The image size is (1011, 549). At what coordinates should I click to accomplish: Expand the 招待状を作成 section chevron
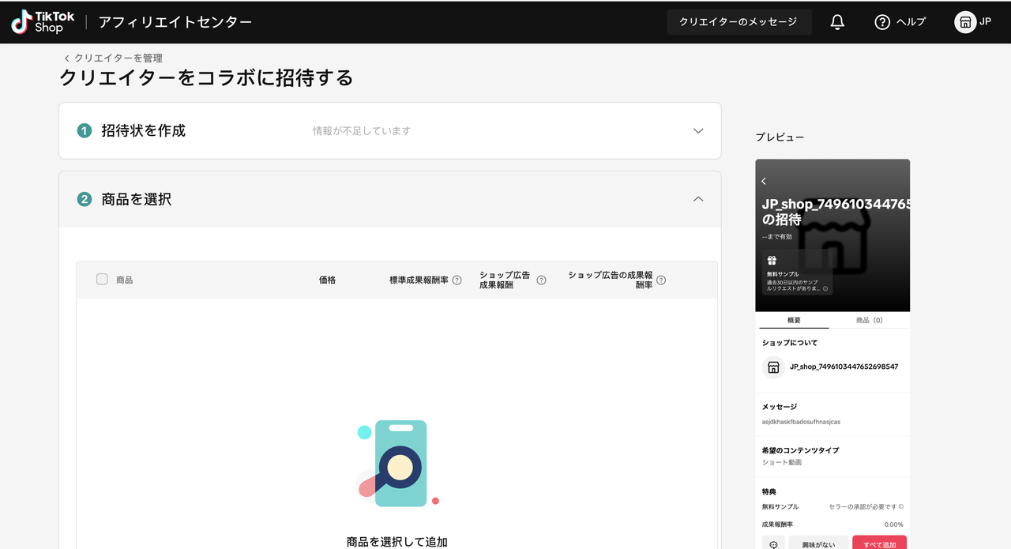coord(698,131)
